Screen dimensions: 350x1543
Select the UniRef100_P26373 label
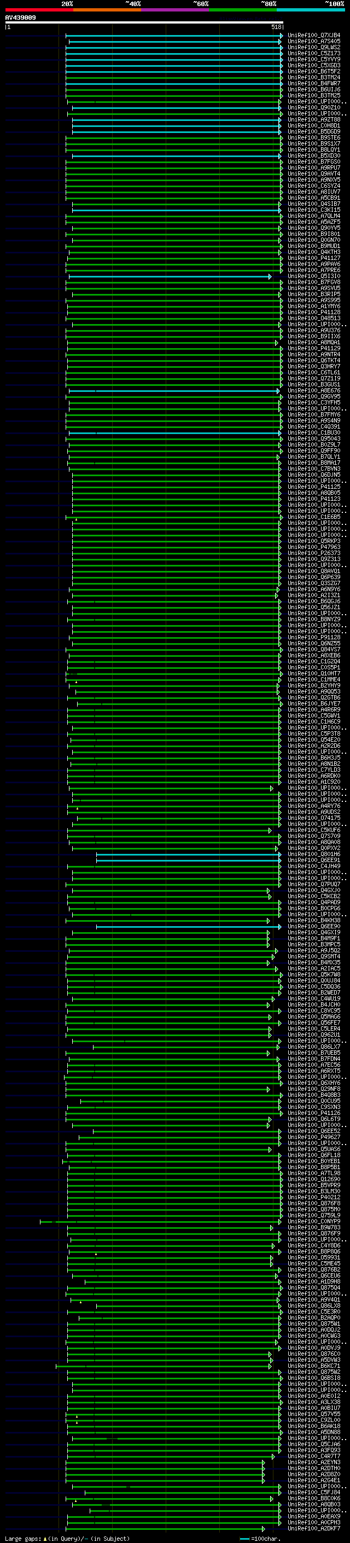(314, 553)
